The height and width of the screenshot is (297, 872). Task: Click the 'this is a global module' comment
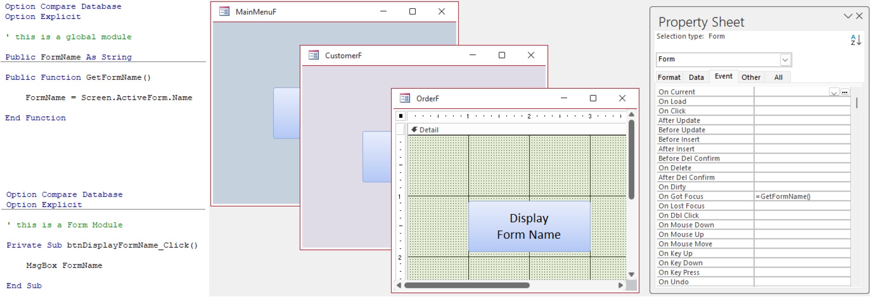(x=69, y=37)
